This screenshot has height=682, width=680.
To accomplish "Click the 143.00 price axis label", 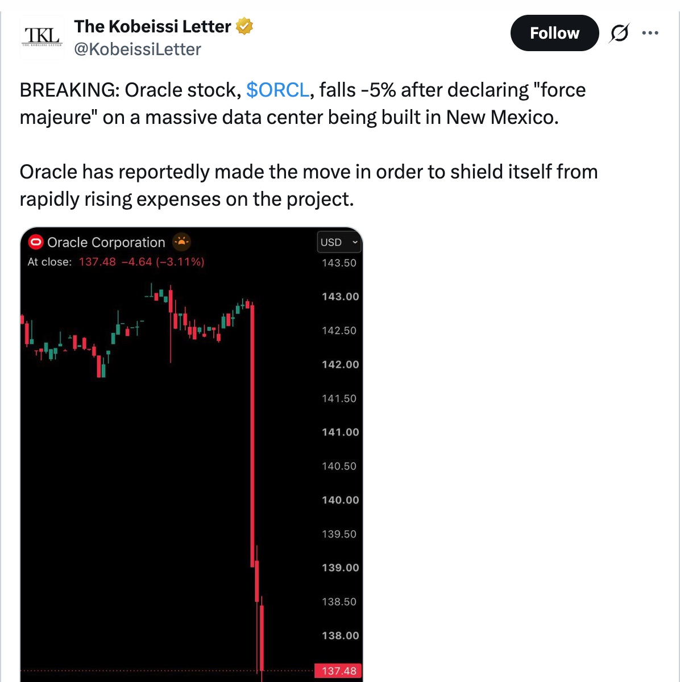I will (x=341, y=297).
